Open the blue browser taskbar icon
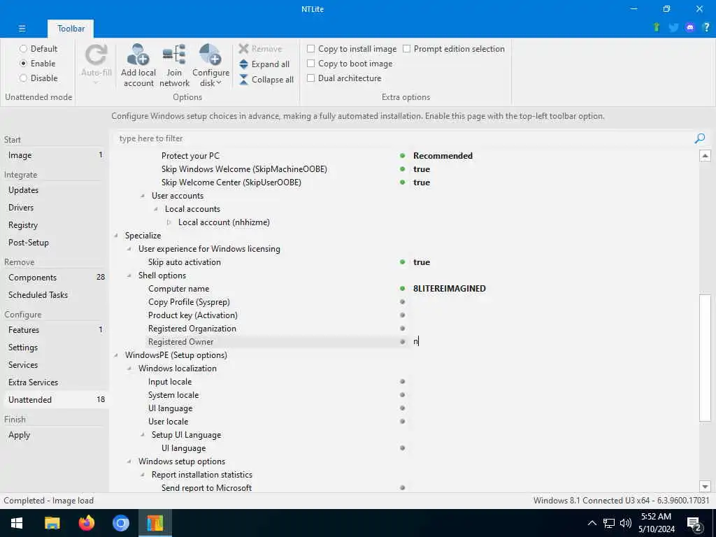Image resolution: width=716 pixels, height=537 pixels. click(x=120, y=523)
